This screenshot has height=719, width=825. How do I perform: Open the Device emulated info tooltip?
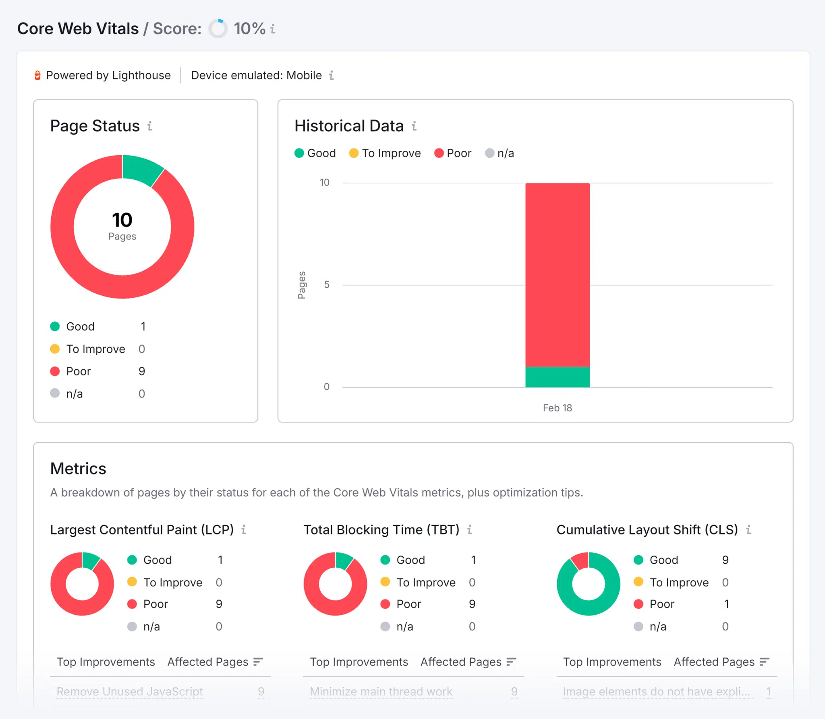tap(332, 75)
